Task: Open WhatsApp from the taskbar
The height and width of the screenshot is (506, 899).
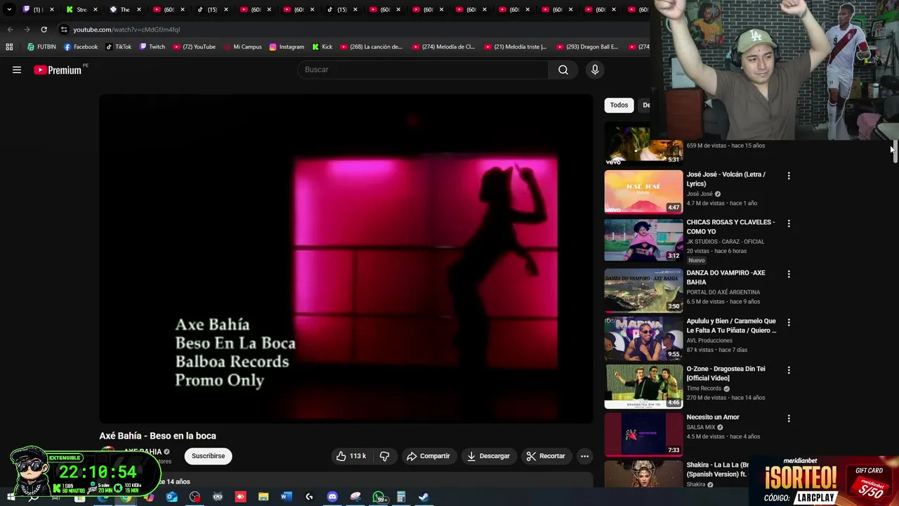Action: [379, 497]
